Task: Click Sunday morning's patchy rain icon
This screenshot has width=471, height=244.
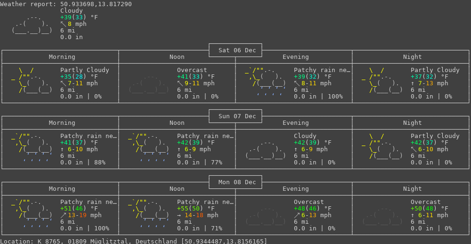Action: 32,148
